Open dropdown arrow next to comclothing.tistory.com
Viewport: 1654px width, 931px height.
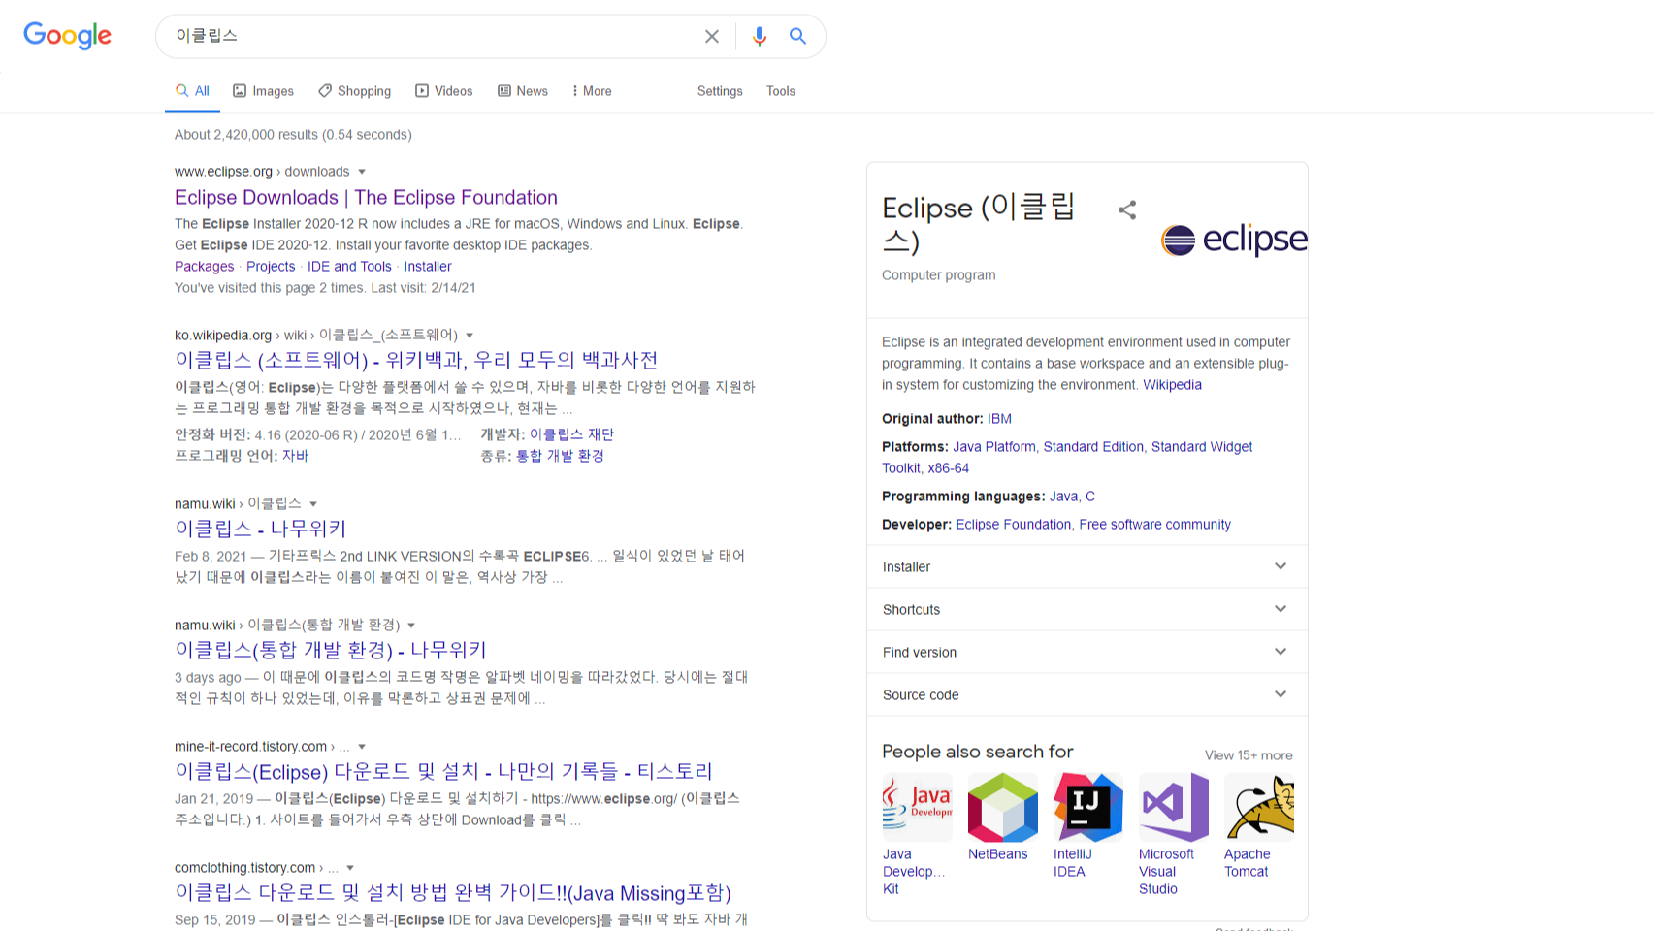(350, 868)
